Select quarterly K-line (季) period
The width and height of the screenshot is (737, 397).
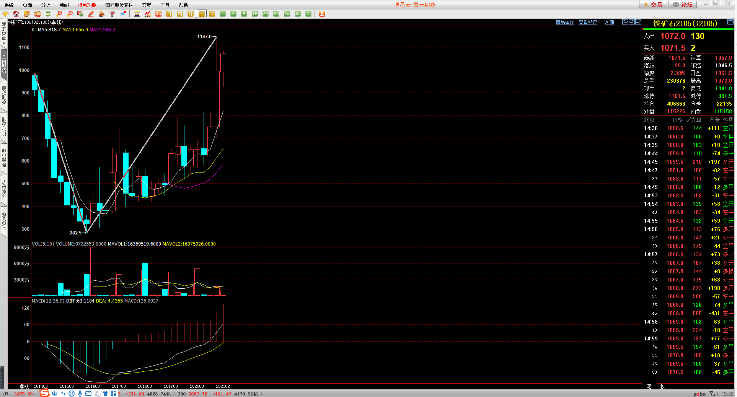coord(201,14)
